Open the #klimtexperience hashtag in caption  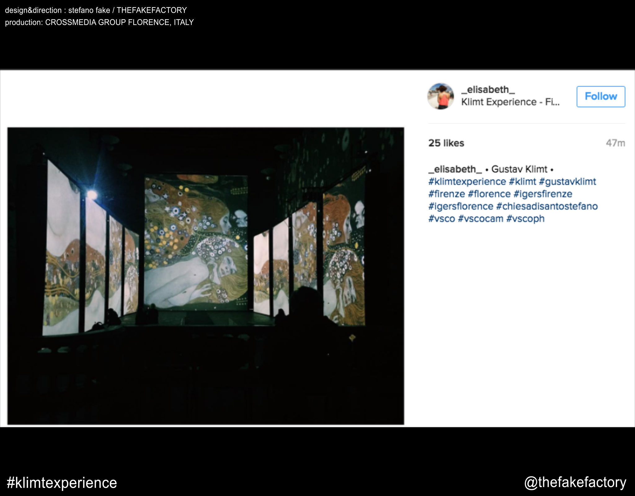coord(467,182)
